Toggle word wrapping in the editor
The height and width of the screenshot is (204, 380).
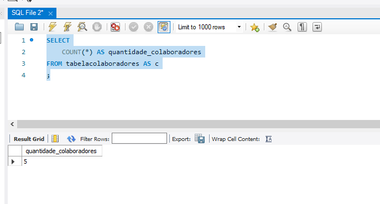pos(317,27)
